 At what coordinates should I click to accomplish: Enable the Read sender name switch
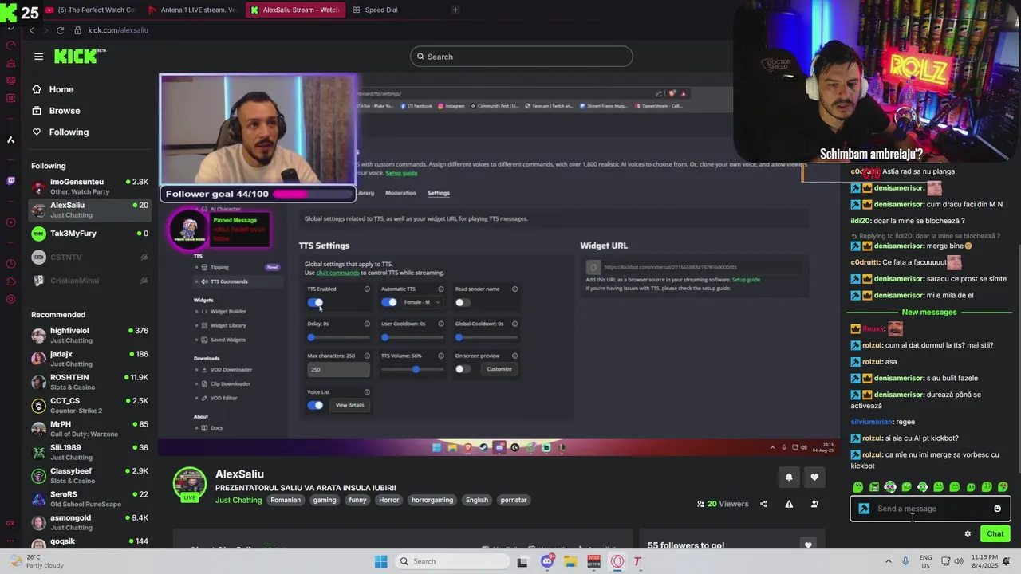462,302
